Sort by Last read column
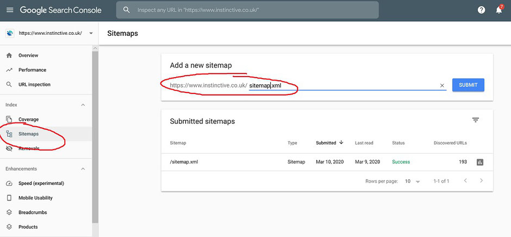511x237 pixels. (x=364, y=143)
